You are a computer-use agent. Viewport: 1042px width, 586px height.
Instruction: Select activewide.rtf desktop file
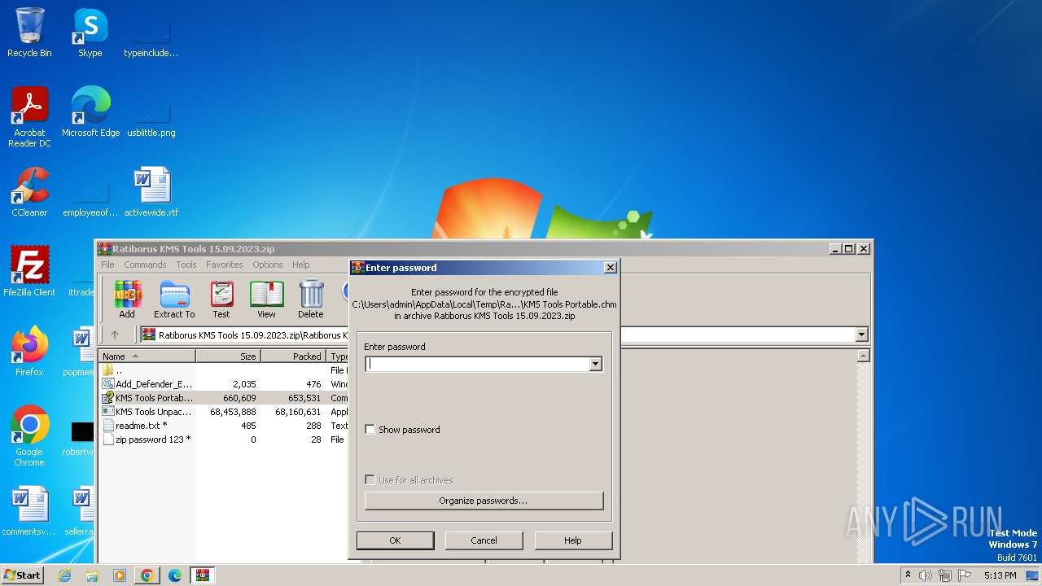click(x=151, y=192)
